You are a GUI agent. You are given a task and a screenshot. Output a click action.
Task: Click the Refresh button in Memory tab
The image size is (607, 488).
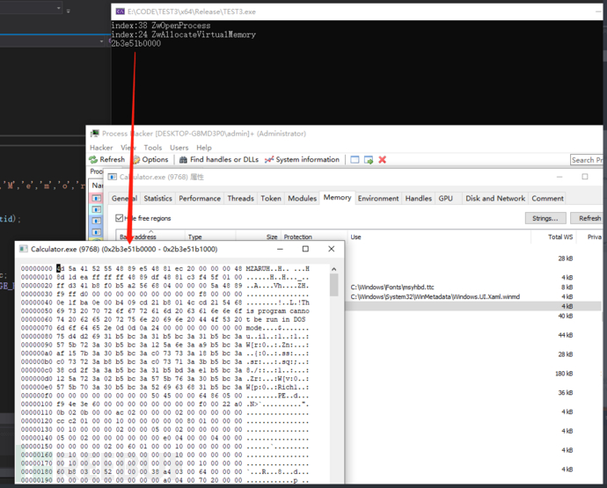point(588,218)
